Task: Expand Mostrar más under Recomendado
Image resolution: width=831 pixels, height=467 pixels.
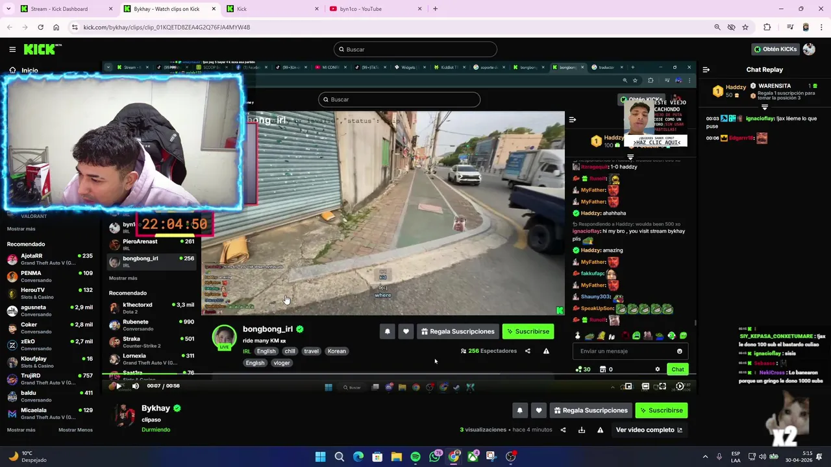Action: [21, 430]
